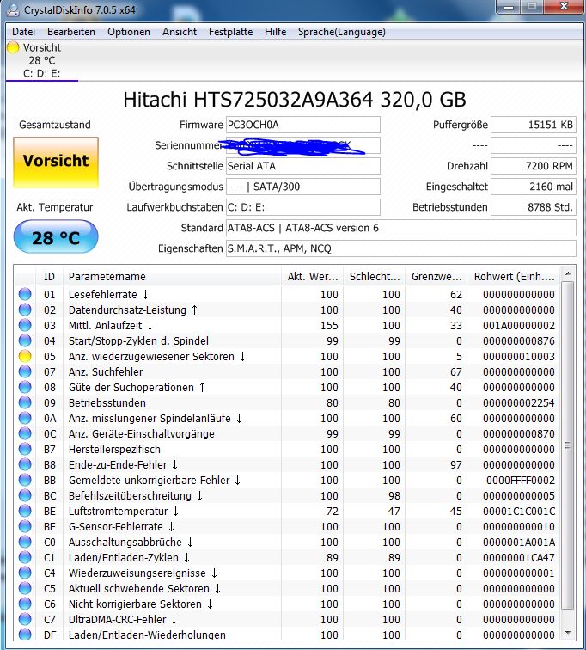This screenshot has height=650, width=586.
Task: Click raw value 001A00000002
Action: [x=518, y=325]
